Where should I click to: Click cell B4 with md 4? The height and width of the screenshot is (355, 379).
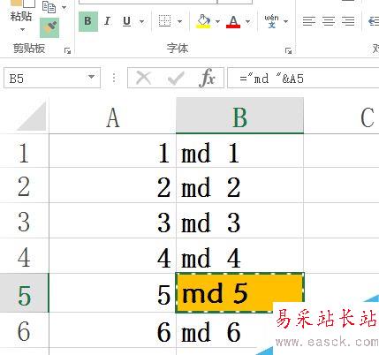239,256
